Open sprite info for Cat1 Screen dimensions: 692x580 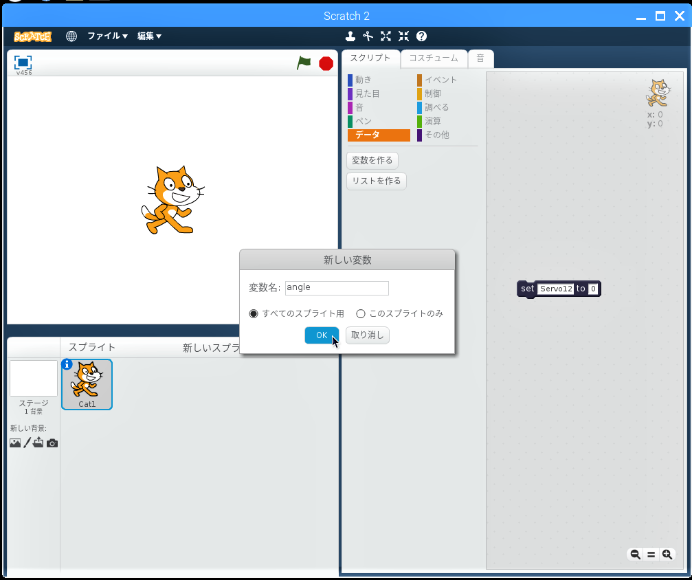click(67, 364)
